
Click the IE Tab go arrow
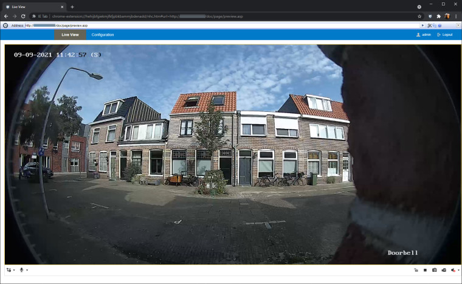tap(423, 26)
